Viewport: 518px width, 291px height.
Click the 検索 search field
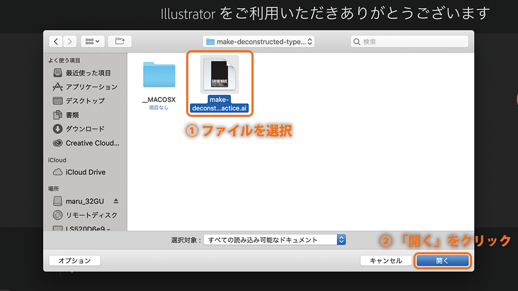pyautogui.click(x=410, y=41)
